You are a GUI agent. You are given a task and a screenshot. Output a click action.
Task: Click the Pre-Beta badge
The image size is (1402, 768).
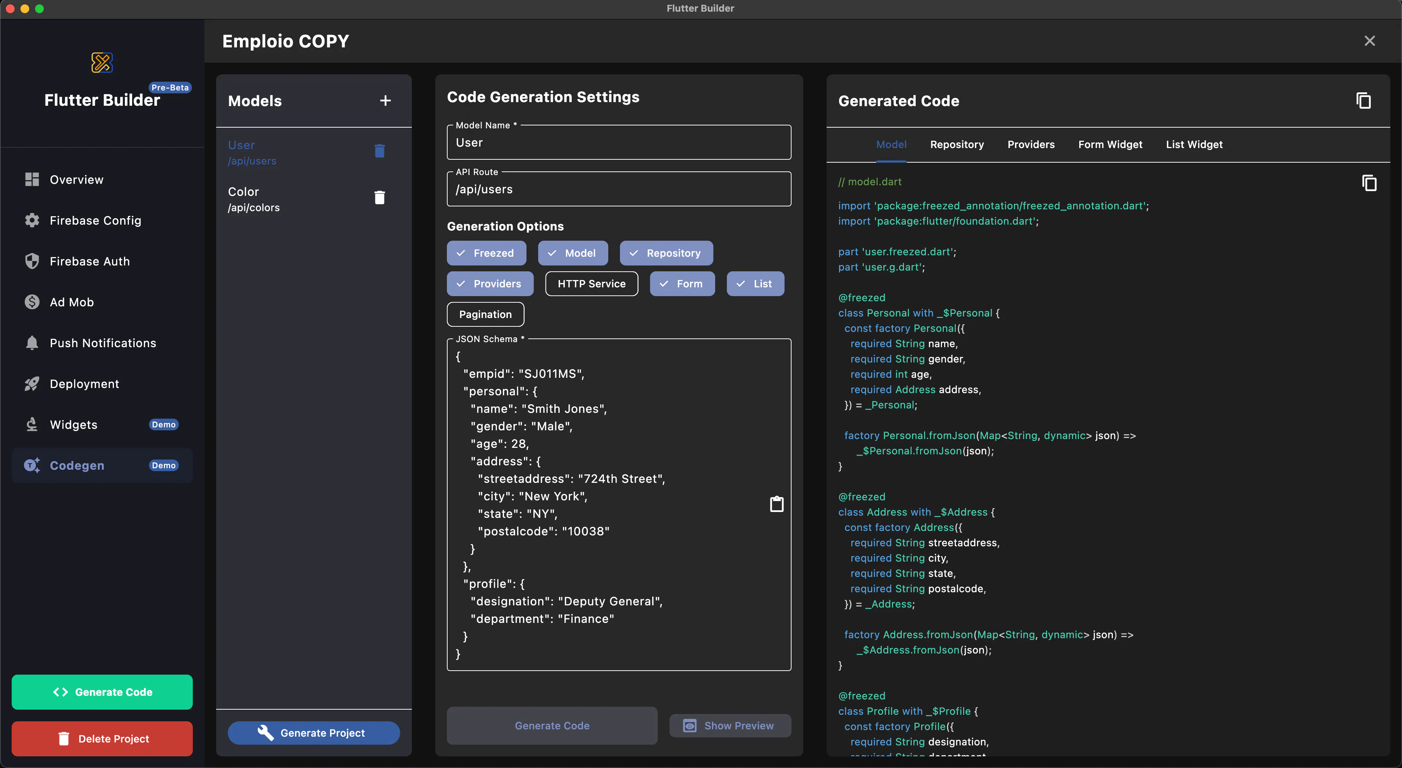click(170, 88)
